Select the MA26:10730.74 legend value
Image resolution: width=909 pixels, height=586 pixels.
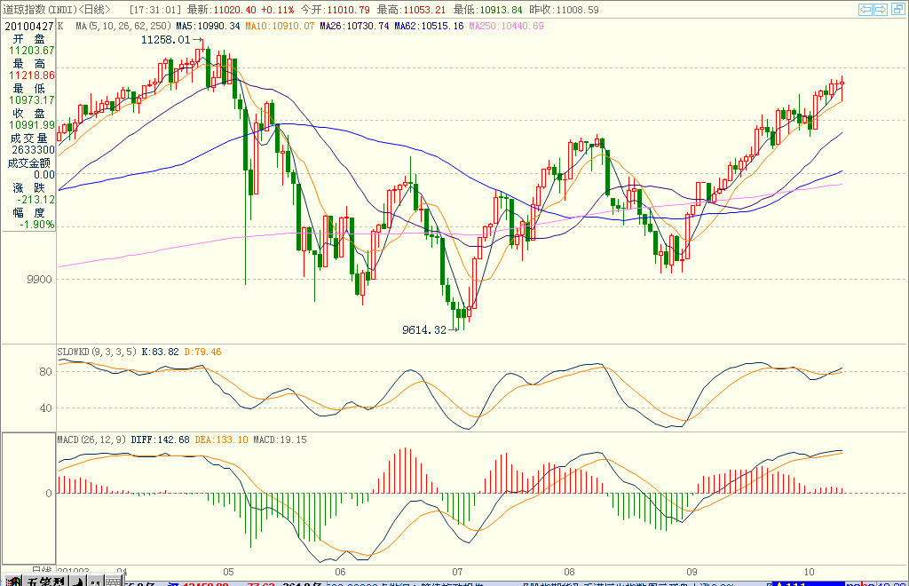(x=354, y=26)
